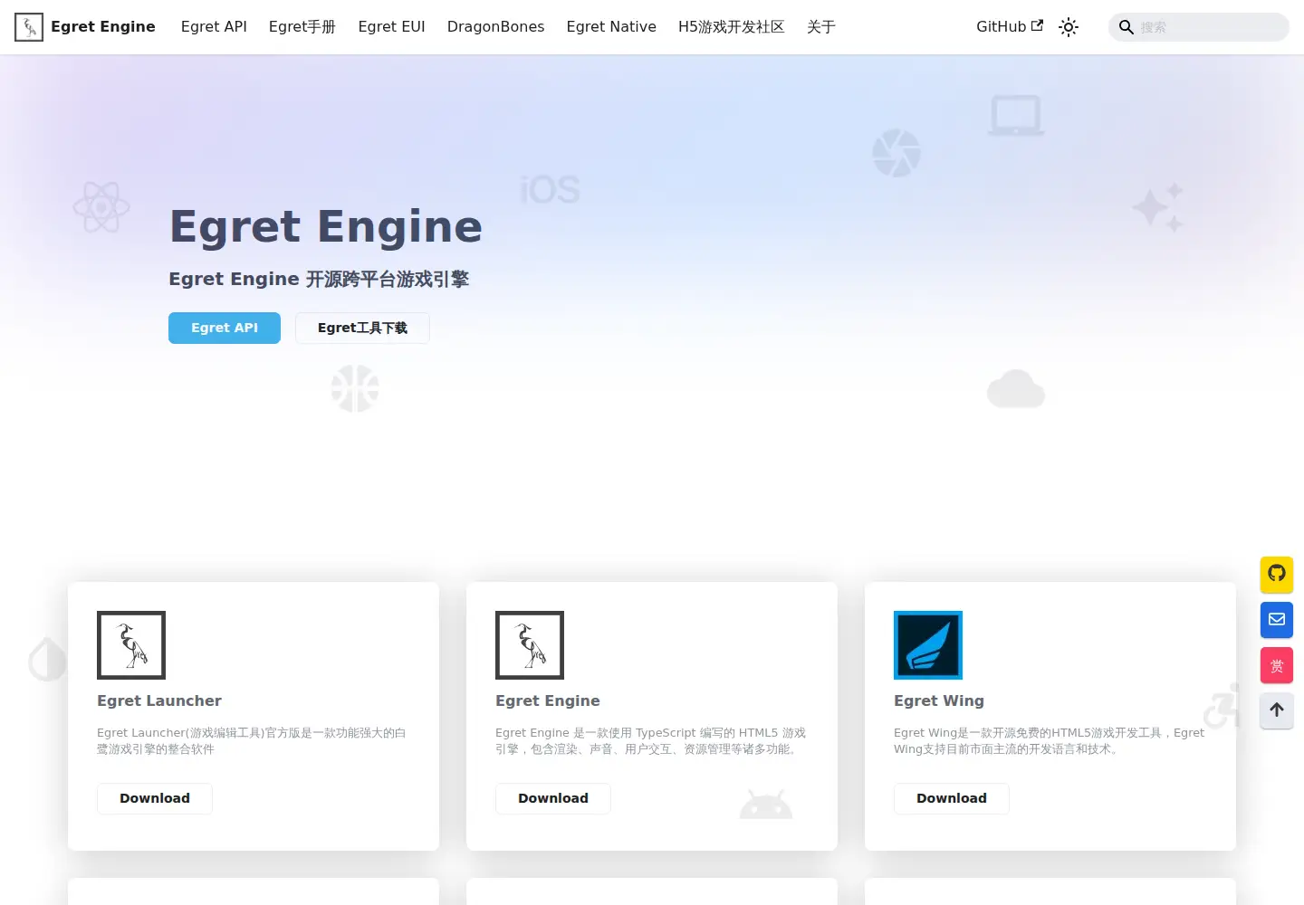This screenshot has height=905, width=1304.
Task: Click the blue email envelope icon
Action: tap(1277, 619)
